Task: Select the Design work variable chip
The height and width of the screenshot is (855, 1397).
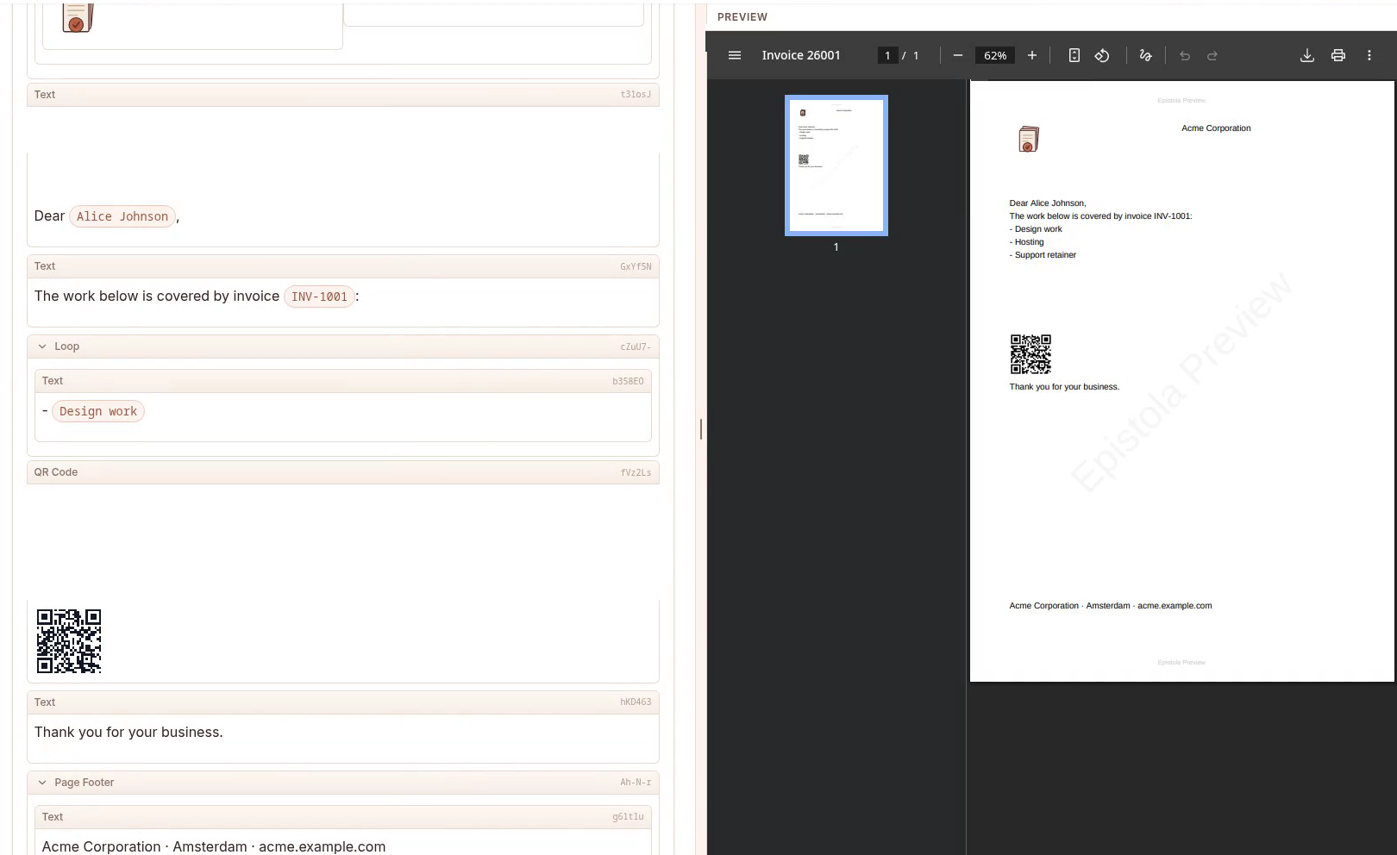Action: [x=98, y=411]
